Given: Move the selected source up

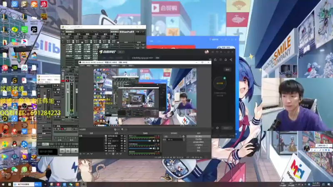Looking at the screenshot, I should [x=117, y=154].
